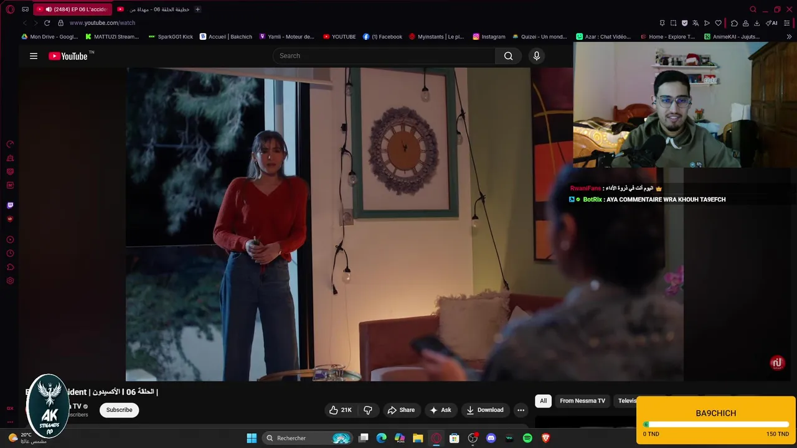797x448 pixels.
Task: Open Extensions cube icon in sidebar
Action: (x=10, y=267)
